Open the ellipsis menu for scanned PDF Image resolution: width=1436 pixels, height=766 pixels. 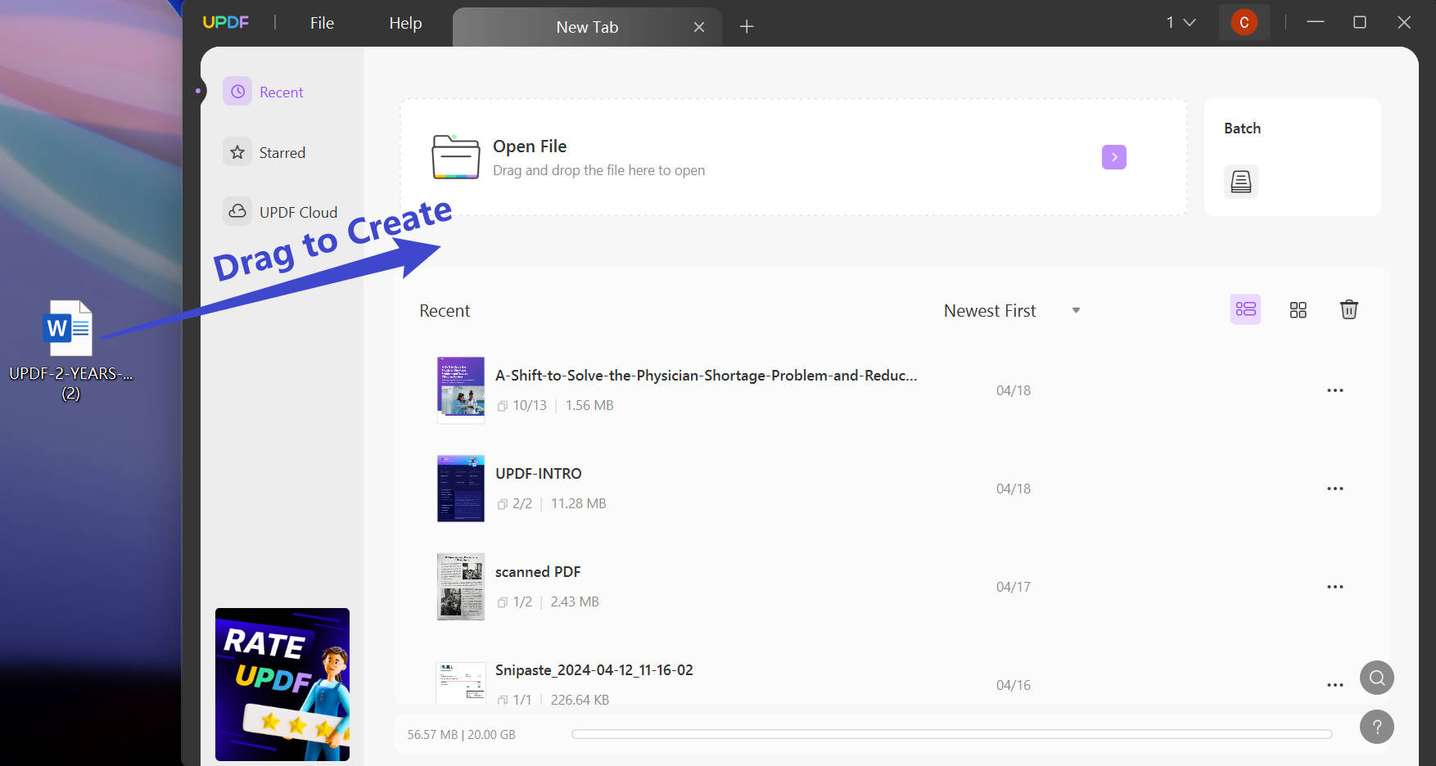[1335, 586]
